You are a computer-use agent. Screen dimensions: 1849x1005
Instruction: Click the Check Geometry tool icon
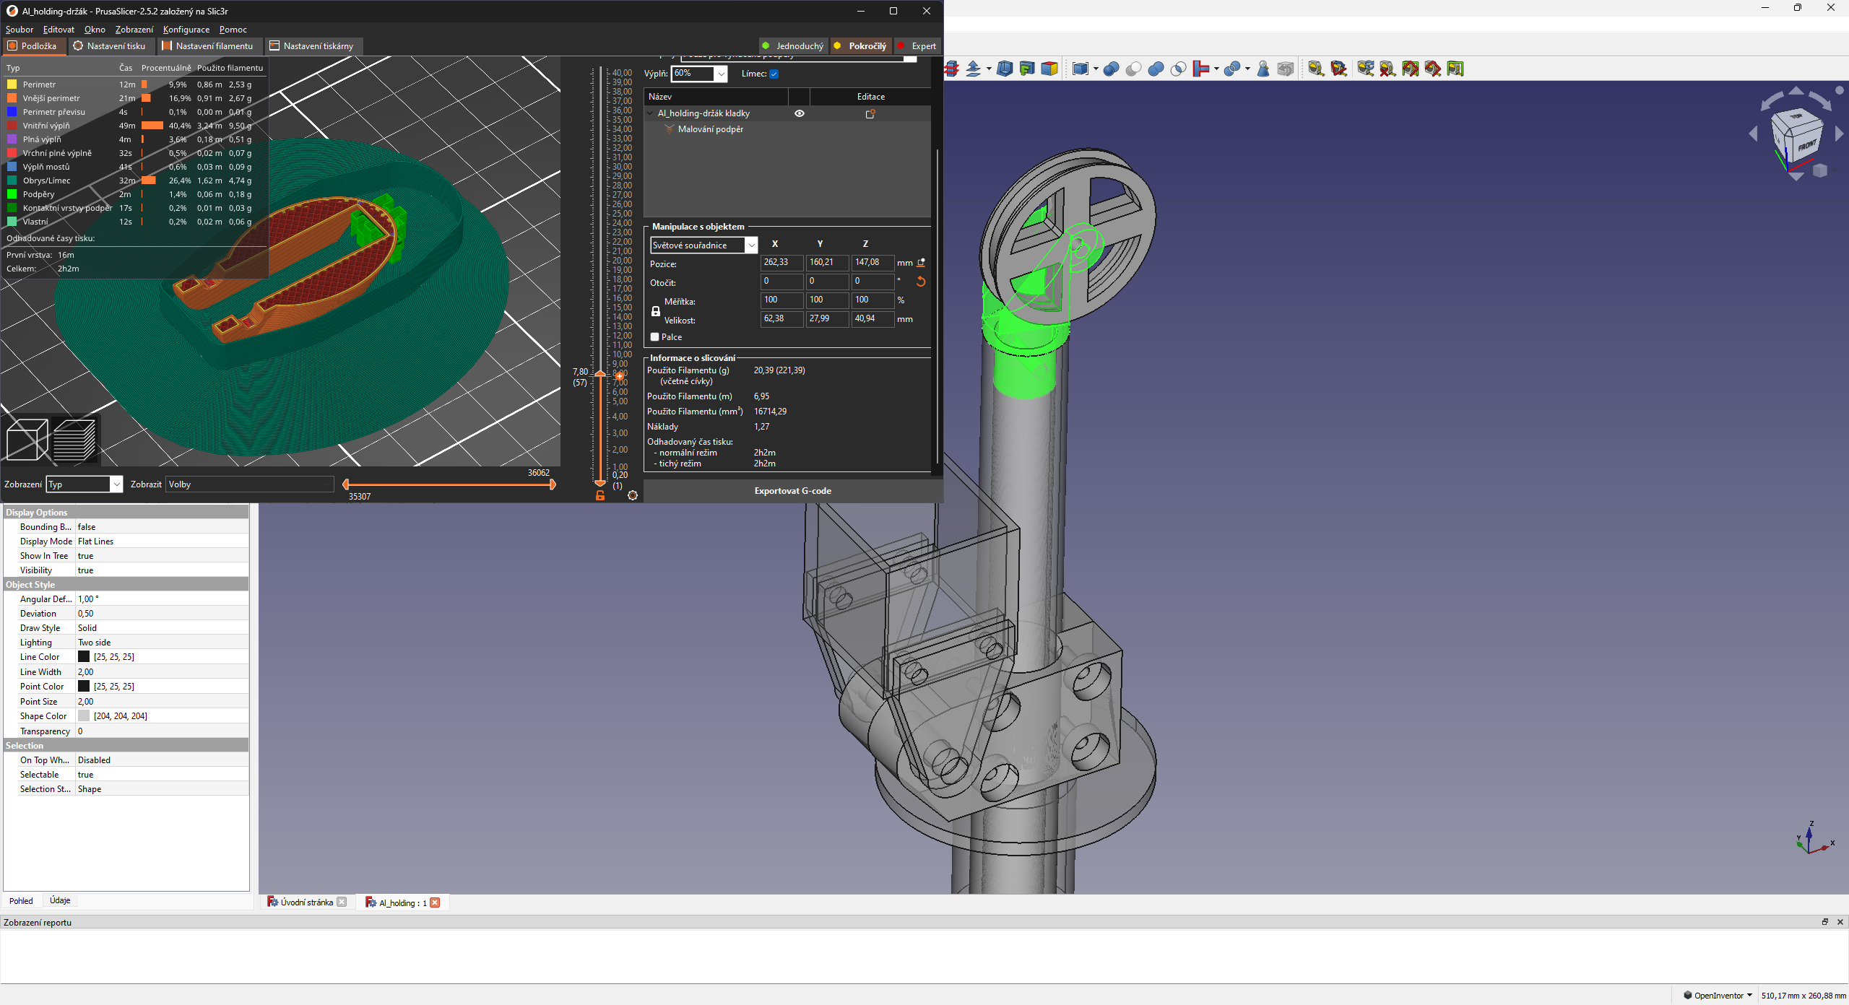1263,69
